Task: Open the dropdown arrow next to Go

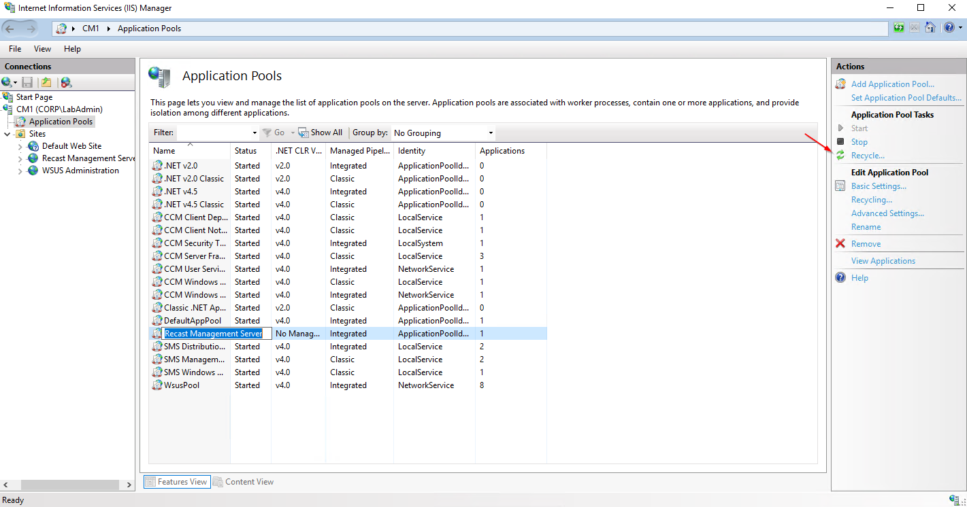Action: click(x=293, y=133)
